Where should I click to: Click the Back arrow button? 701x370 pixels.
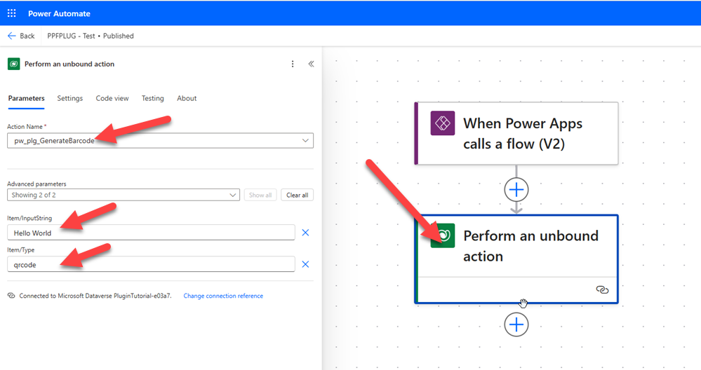(x=21, y=36)
